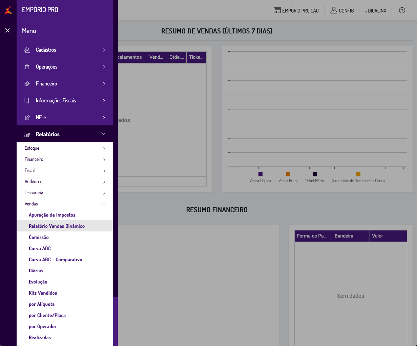Sort by the Bandeira column header
The image size is (417, 346).
(x=351, y=236)
